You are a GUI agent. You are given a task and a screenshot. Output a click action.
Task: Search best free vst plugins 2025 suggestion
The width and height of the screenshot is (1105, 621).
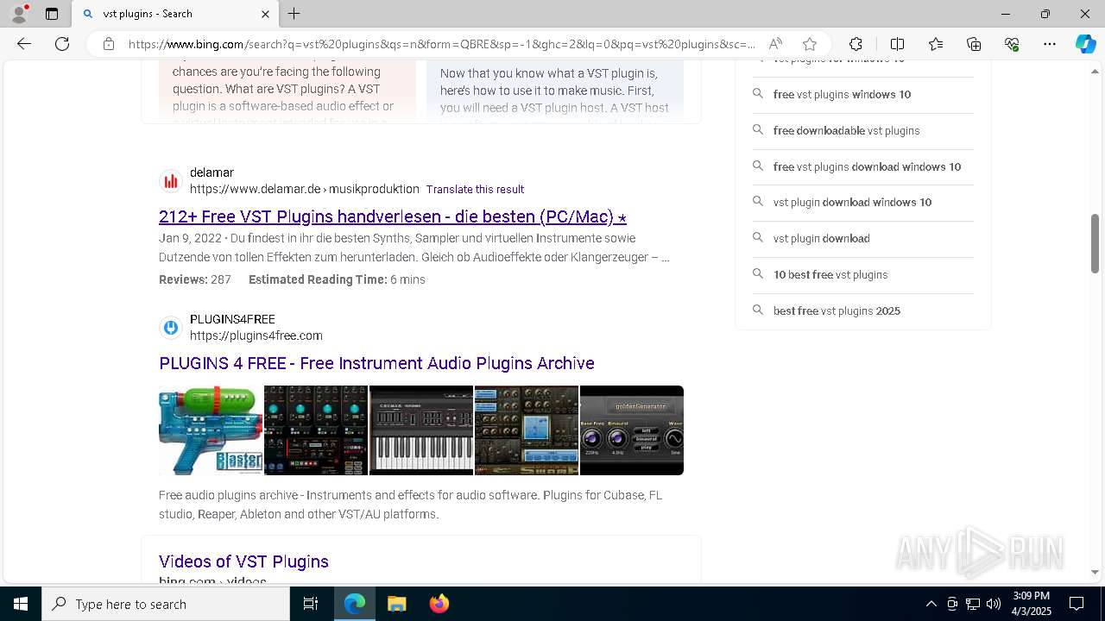863,311
